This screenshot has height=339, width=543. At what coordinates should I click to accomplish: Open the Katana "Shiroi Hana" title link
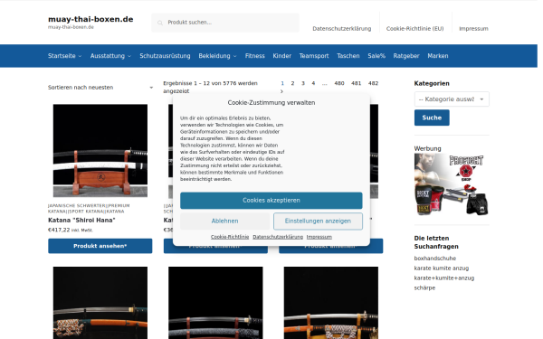click(81, 220)
